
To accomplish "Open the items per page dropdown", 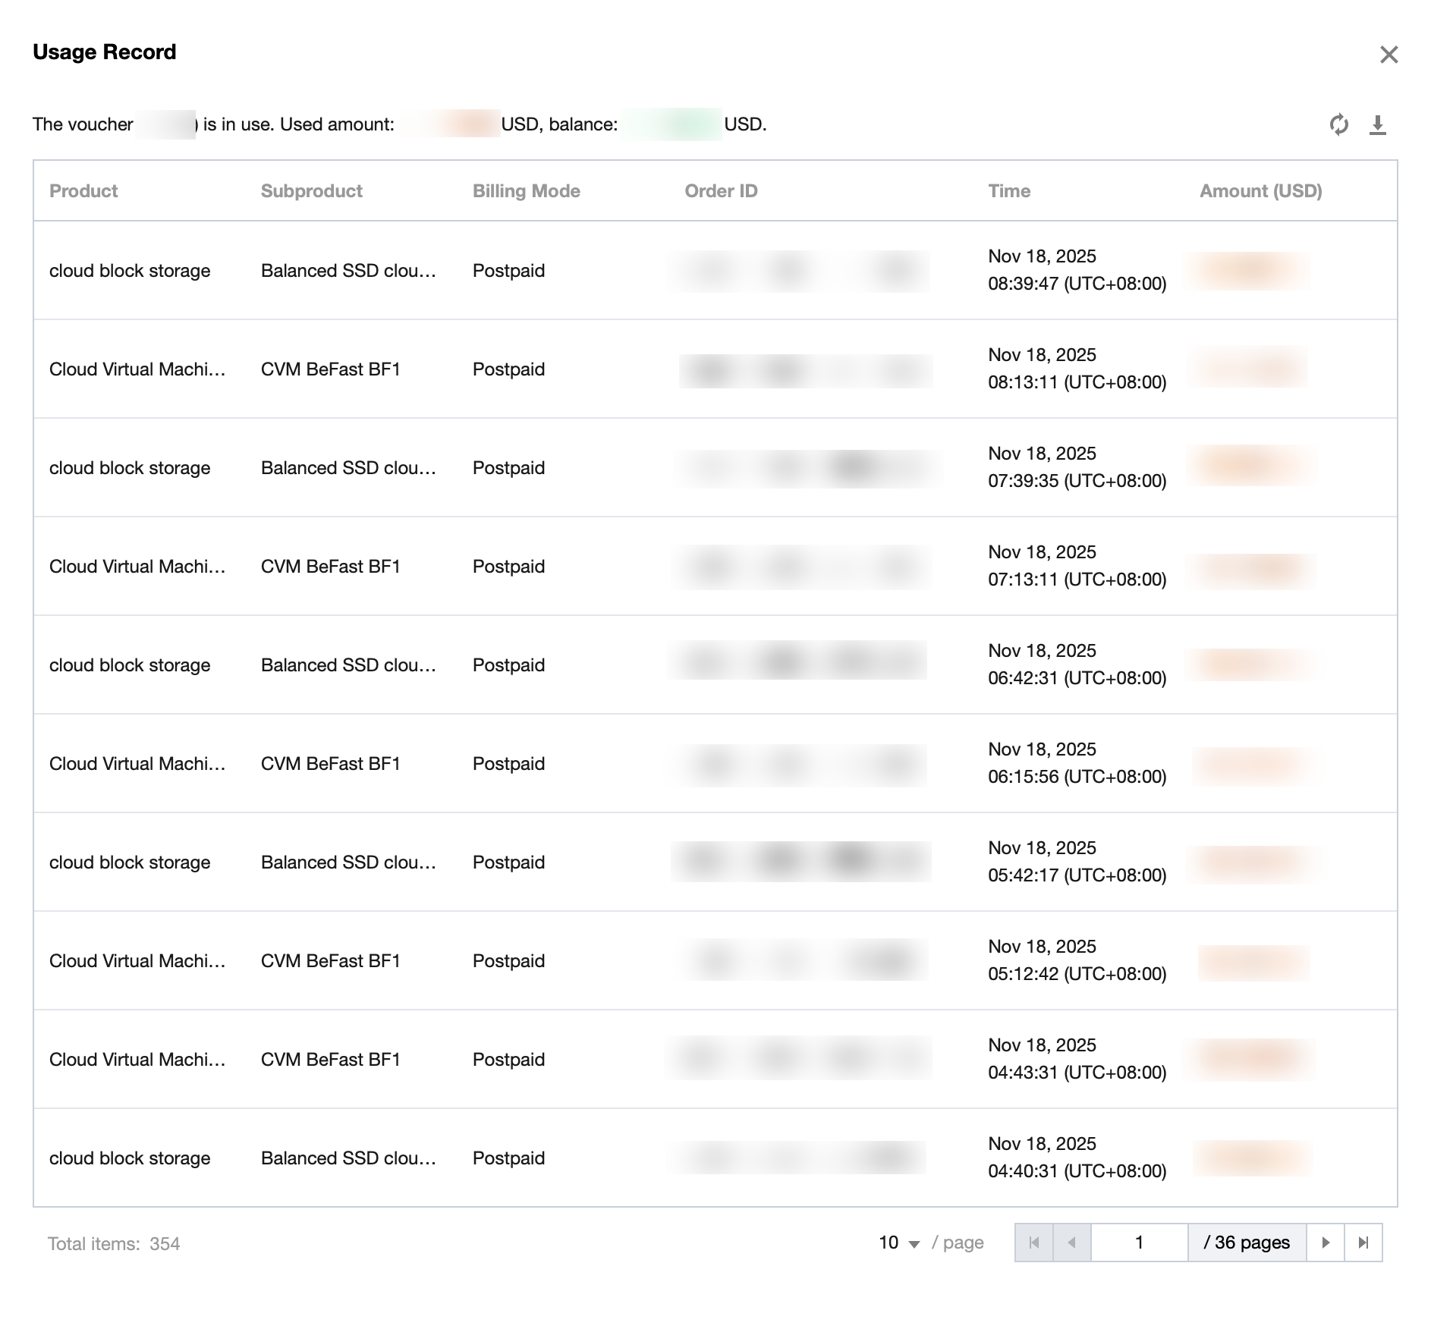I will [899, 1243].
